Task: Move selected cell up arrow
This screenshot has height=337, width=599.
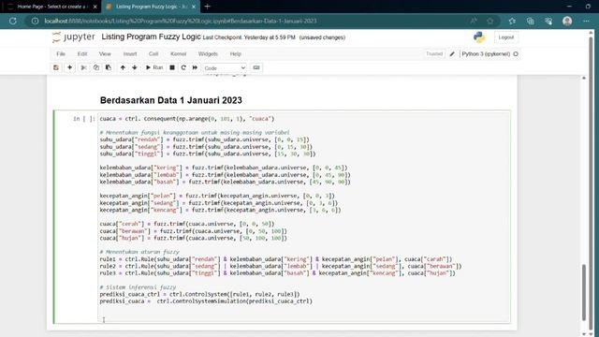Action: (123, 67)
